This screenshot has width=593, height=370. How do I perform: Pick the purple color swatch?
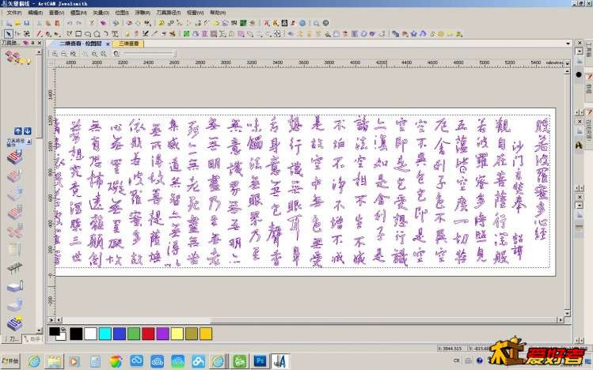tap(162, 334)
